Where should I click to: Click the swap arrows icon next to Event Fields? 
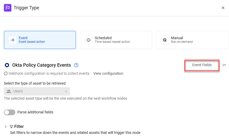pyautogui.click(x=224, y=65)
